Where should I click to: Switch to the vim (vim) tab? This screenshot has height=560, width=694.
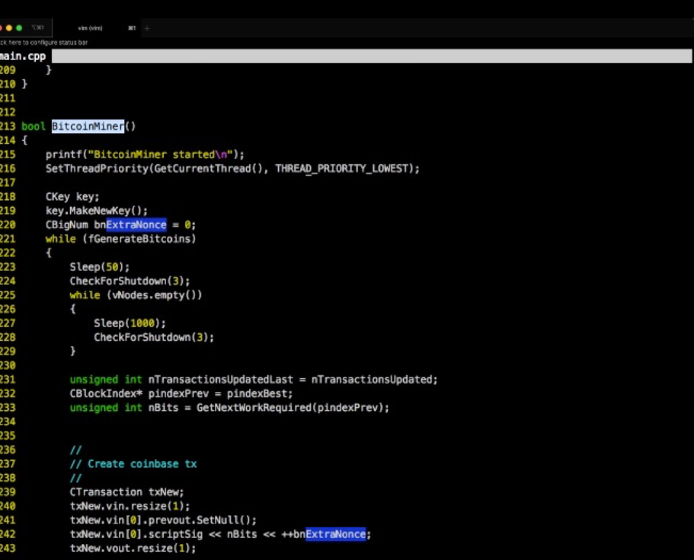(x=90, y=28)
